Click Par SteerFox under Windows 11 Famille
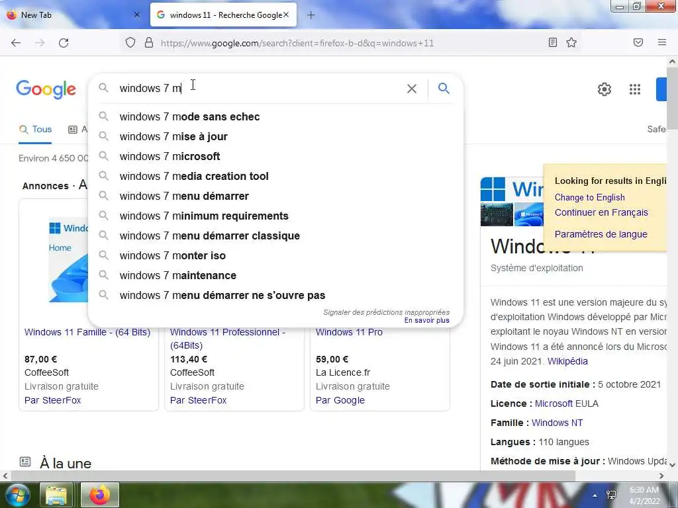This screenshot has height=508, width=678. [53, 400]
